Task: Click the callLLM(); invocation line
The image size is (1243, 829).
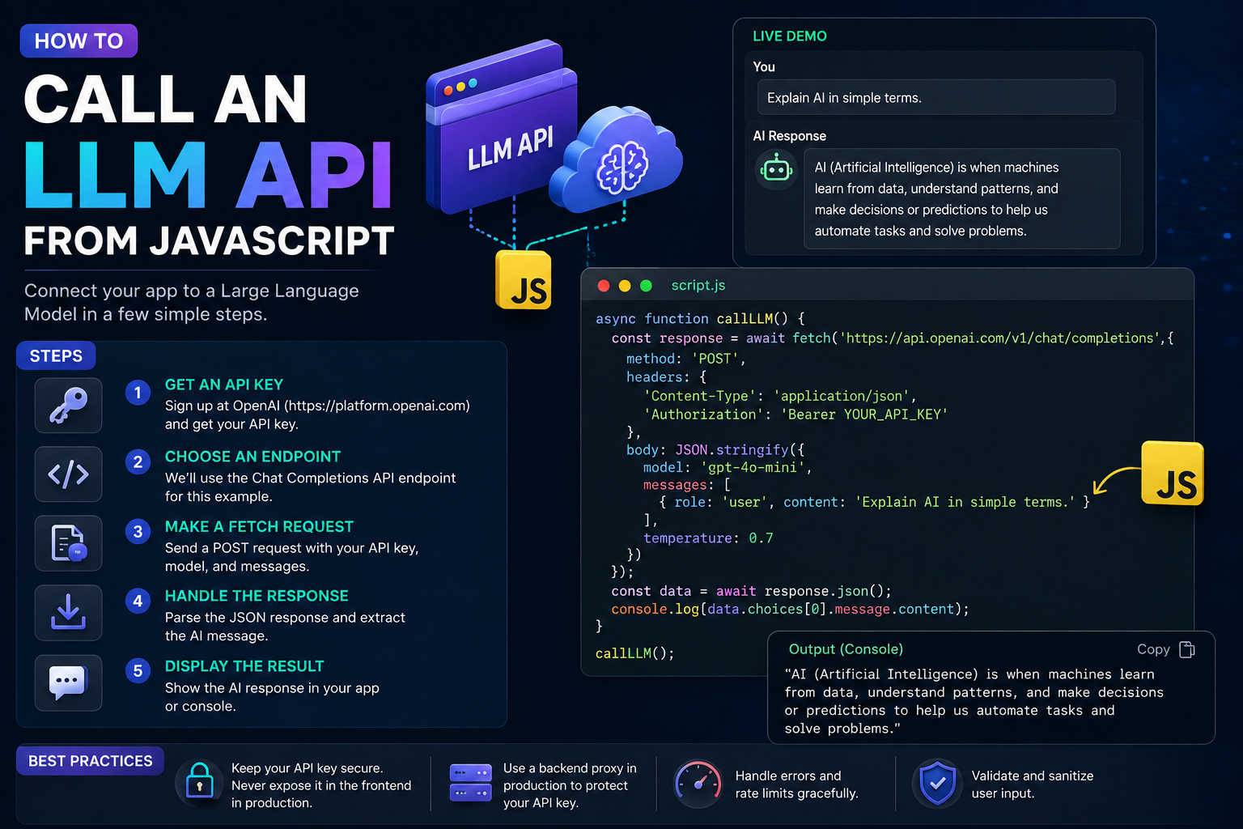Action: click(x=634, y=653)
